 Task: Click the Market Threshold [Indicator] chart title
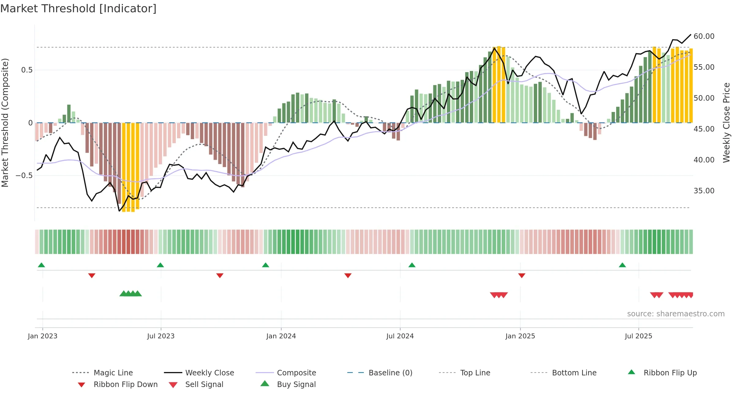coord(78,9)
